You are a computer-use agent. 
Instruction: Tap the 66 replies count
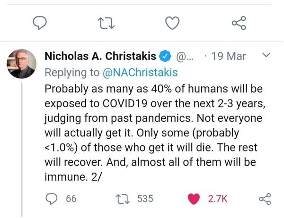click(71, 199)
